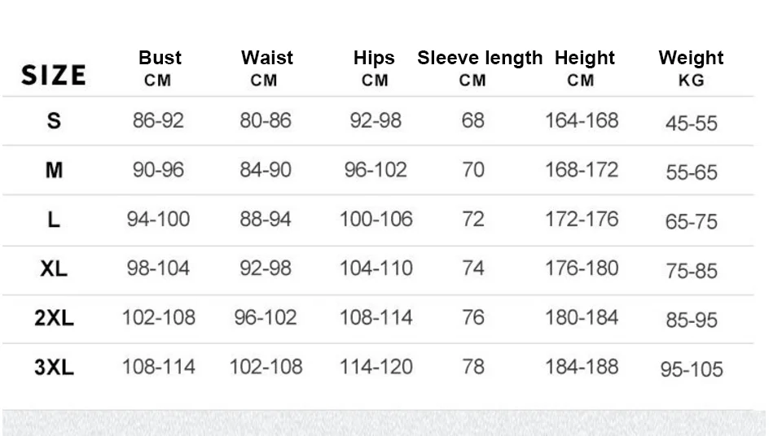The height and width of the screenshot is (436, 782).
Task: Select the Hips CM column header
Action: (374, 68)
